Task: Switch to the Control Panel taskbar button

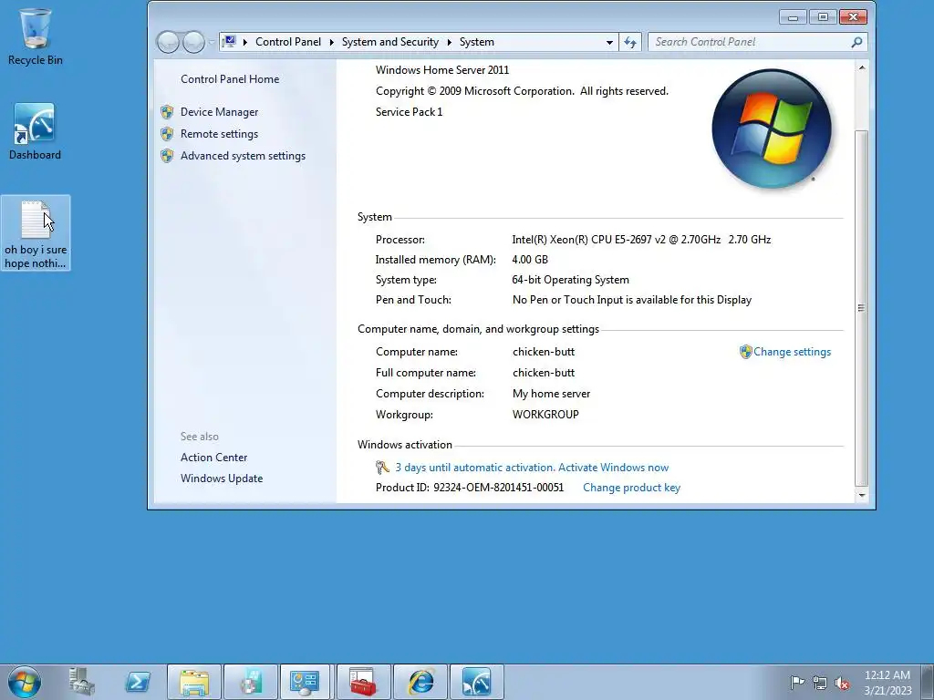Action: click(x=305, y=682)
